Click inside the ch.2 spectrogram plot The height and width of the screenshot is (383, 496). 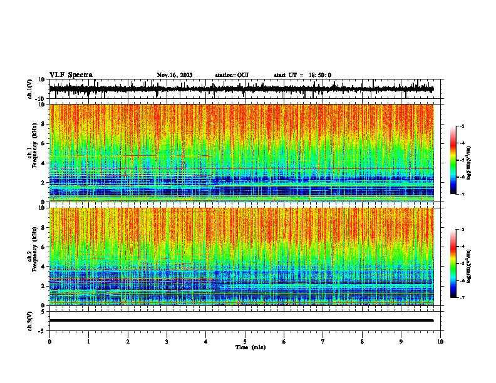(242, 257)
